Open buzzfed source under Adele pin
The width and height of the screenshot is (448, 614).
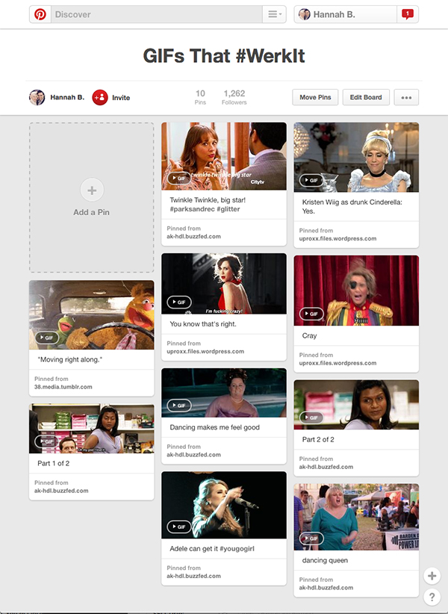pyautogui.click(x=193, y=576)
